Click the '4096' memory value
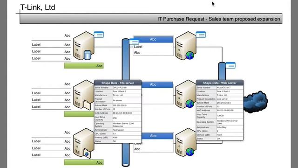Screen dimensions: 298x168 [x=115, y=137]
